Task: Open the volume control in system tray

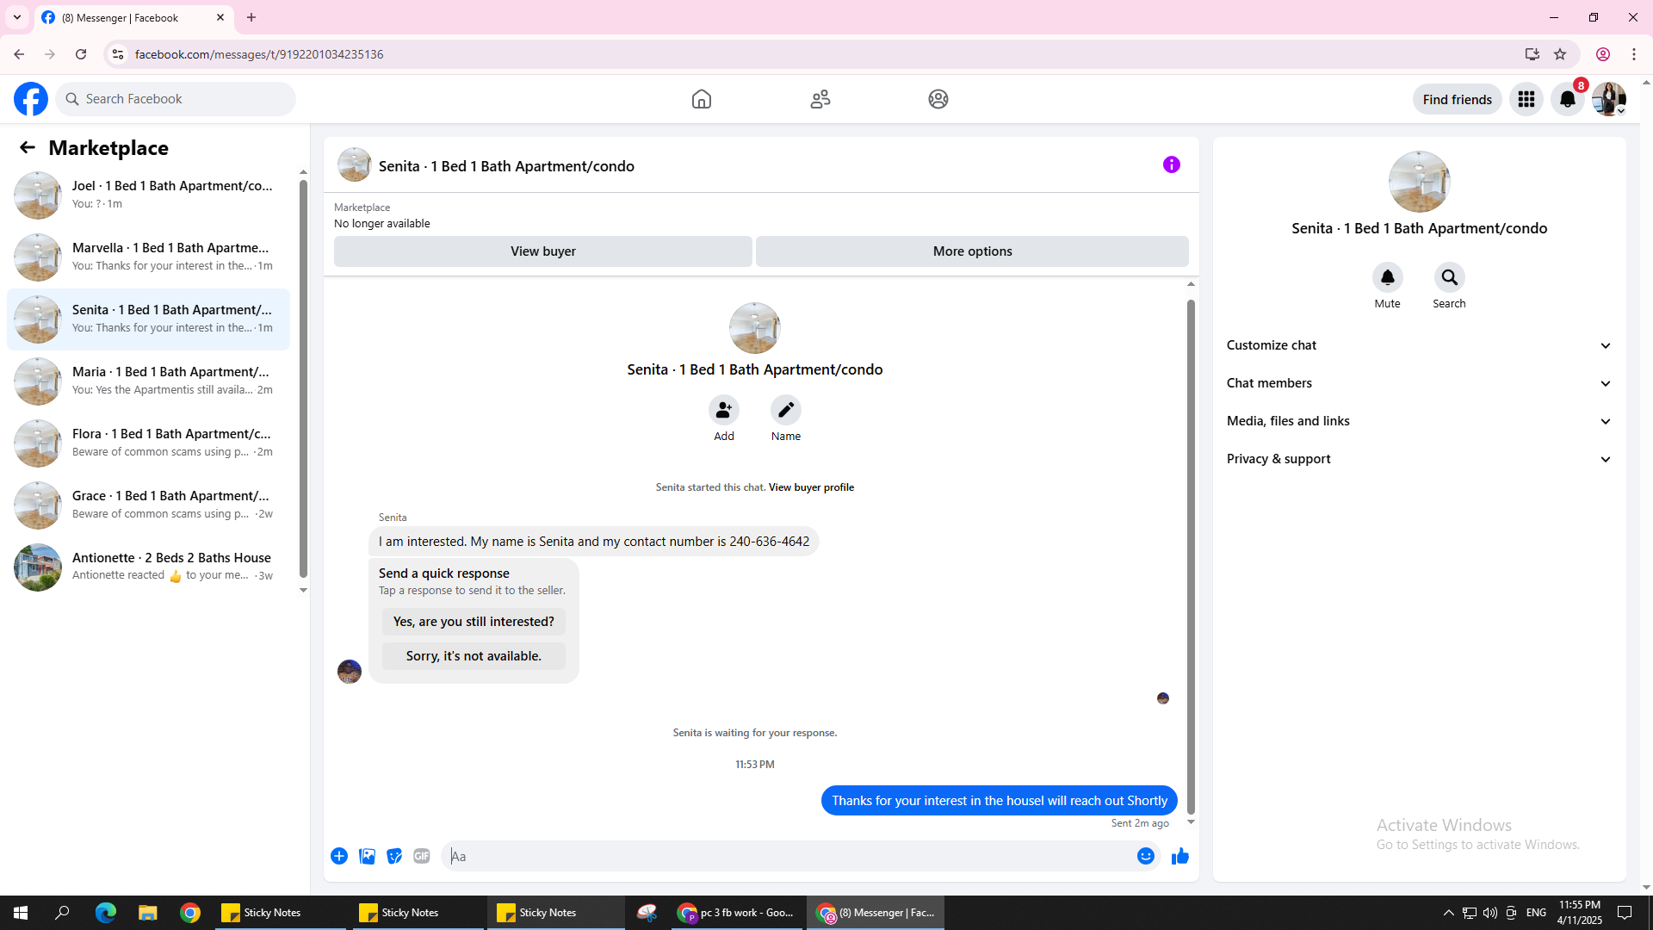Action: click(x=1490, y=913)
